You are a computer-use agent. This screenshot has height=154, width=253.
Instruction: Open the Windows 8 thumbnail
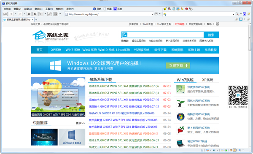[72, 137]
